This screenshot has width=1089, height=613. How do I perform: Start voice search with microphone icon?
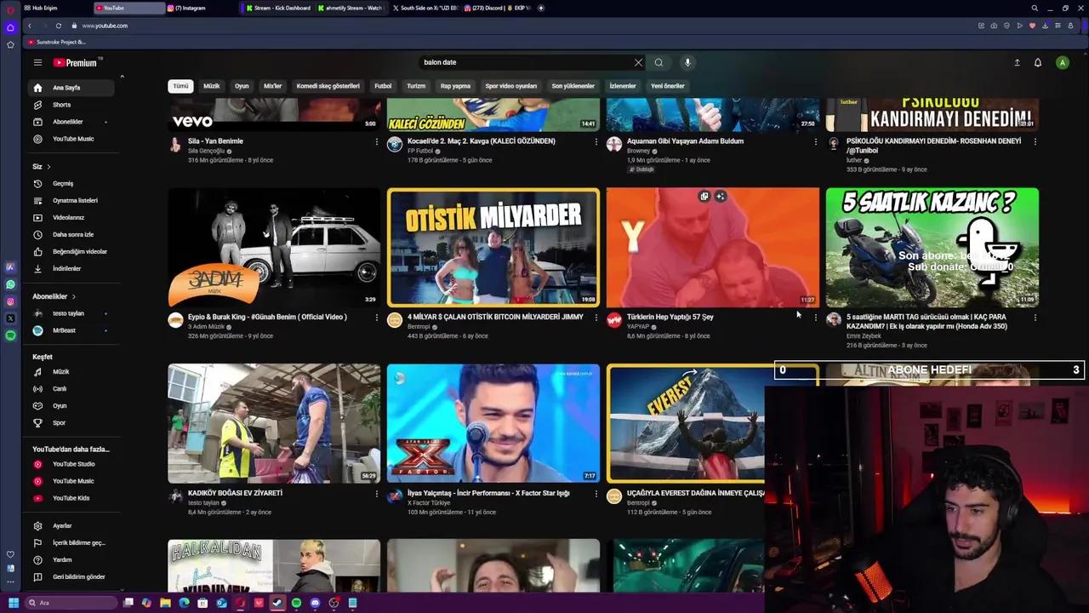687,62
